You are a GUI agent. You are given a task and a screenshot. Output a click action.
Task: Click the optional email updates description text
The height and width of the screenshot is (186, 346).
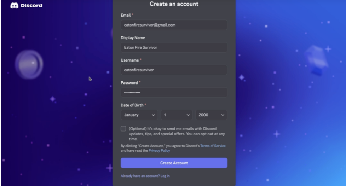point(177,134)
